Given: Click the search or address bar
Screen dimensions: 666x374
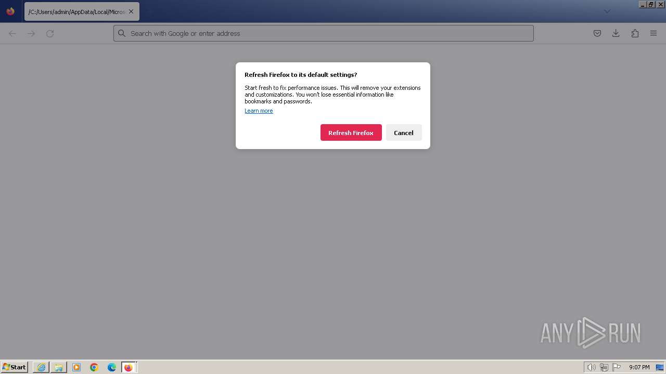Looking at the screenshot, I should click(324, 33).
